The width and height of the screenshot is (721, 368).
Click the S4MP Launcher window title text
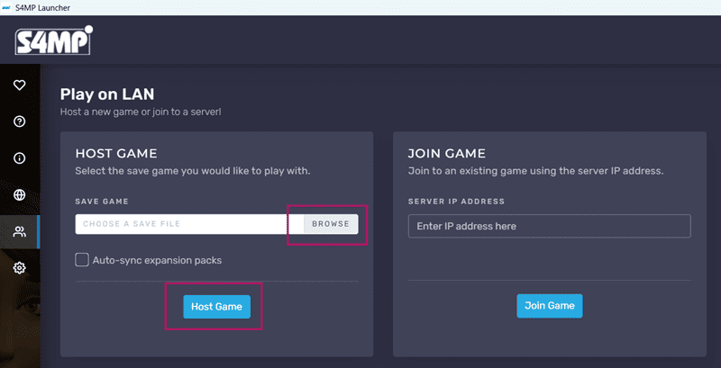click(42, 8)
